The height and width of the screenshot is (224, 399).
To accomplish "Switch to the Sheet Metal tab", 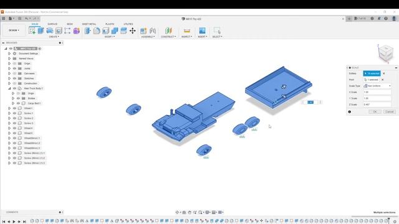I will click(x=89, y=24).
